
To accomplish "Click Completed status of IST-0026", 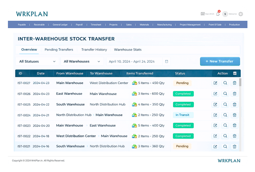I will pyautogui.click(x=183, y=94).
